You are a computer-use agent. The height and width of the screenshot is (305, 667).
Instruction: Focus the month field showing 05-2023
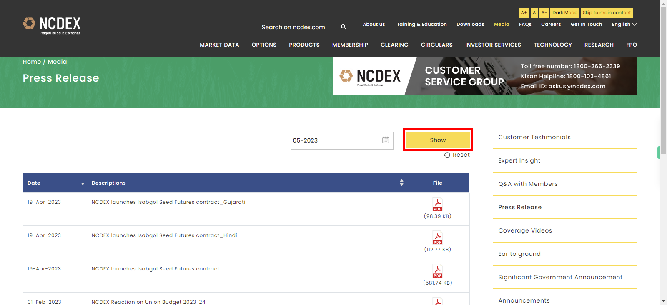(x=342, y=140)
